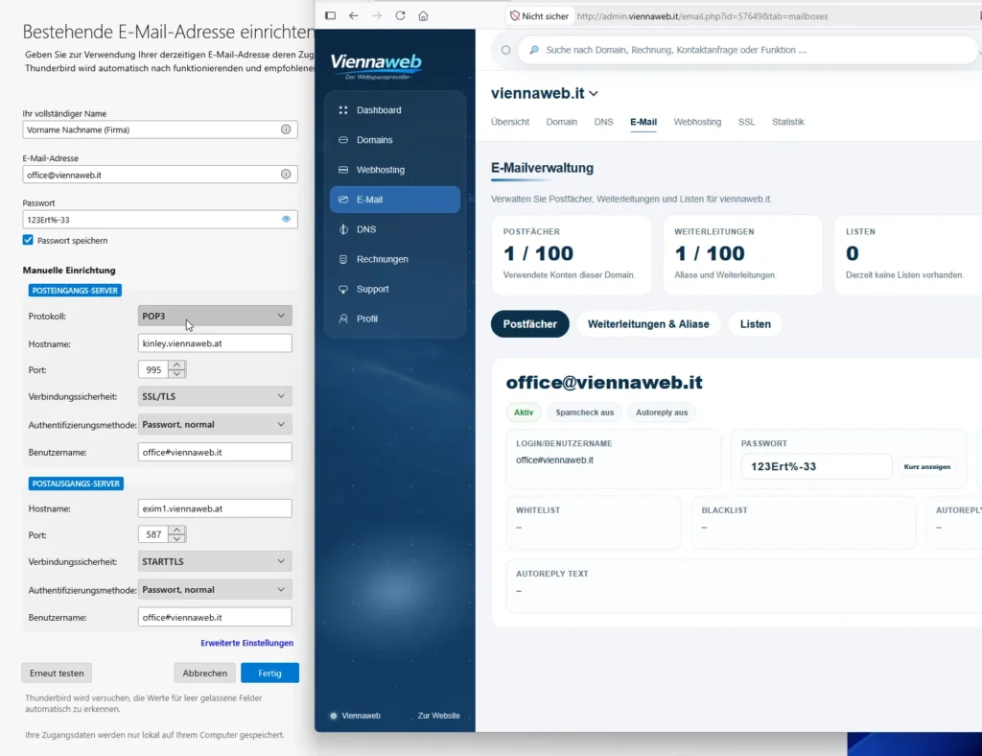Click the browser forward arrow
Image resolution: width=982 pixels, height=756 pixels.
(377, 15)
